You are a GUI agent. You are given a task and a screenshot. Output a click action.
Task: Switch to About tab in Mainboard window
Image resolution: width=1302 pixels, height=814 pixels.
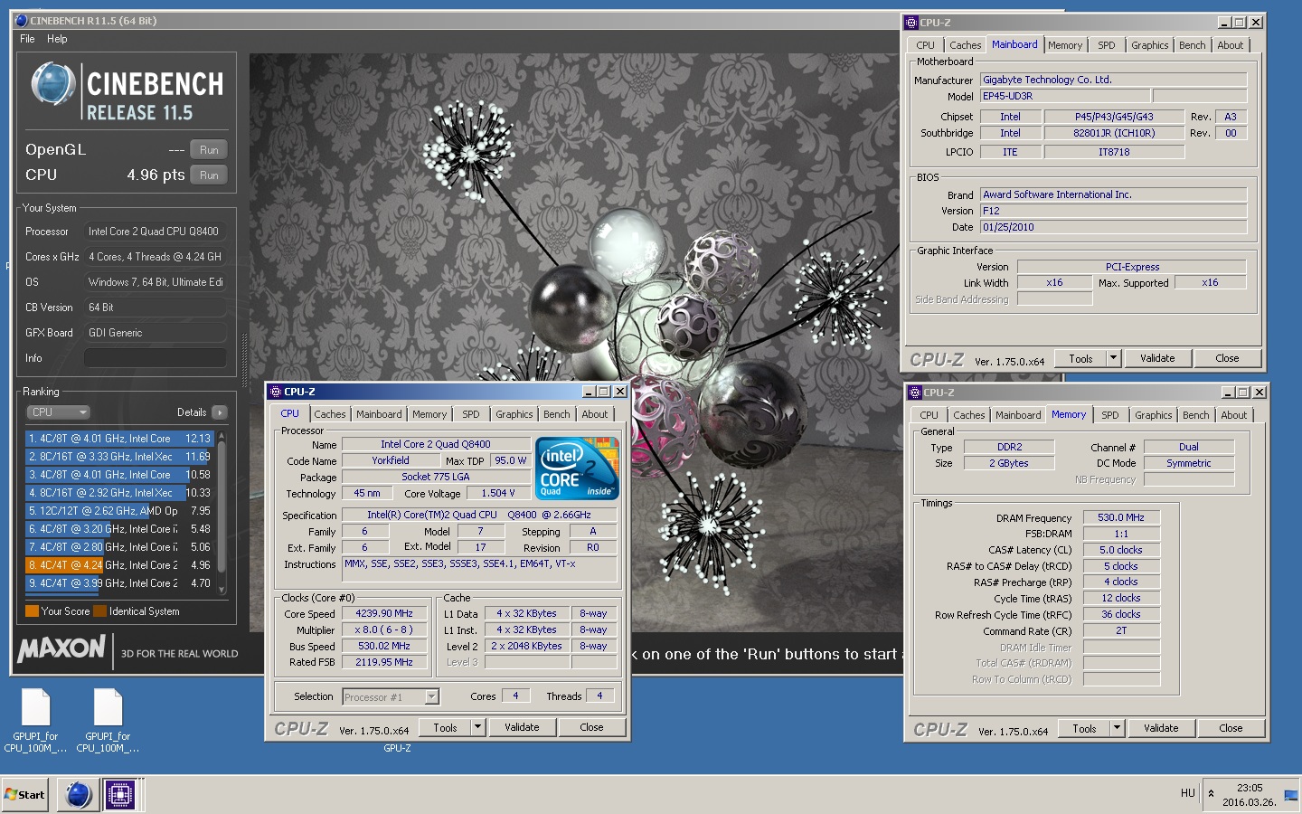pos(1230,45)
